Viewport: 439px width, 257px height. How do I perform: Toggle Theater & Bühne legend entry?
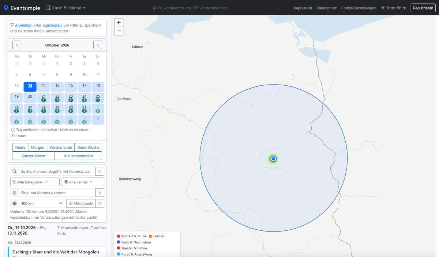132,248
